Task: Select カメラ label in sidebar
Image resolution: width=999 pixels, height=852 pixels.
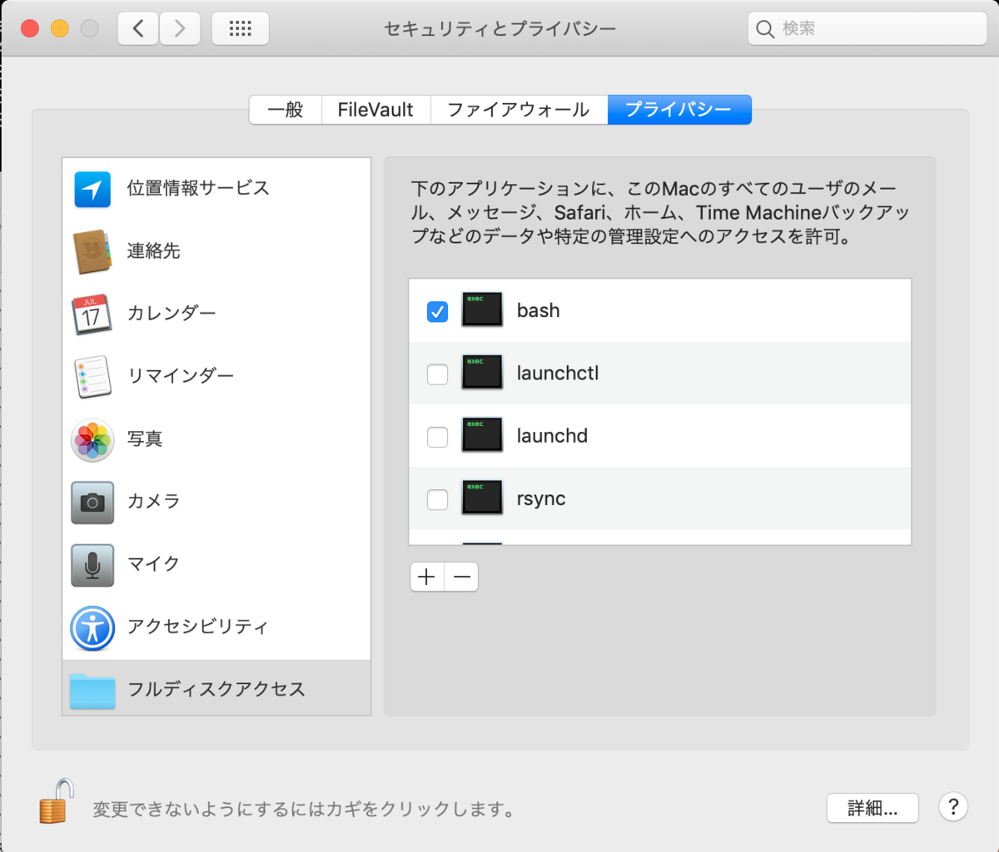Action: (153, 502)
